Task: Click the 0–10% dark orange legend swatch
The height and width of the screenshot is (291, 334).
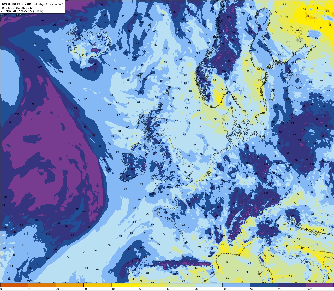Action: [14, 285]
